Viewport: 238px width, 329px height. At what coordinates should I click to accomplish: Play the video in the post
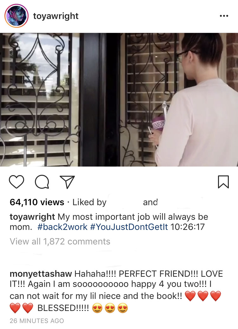119,100
